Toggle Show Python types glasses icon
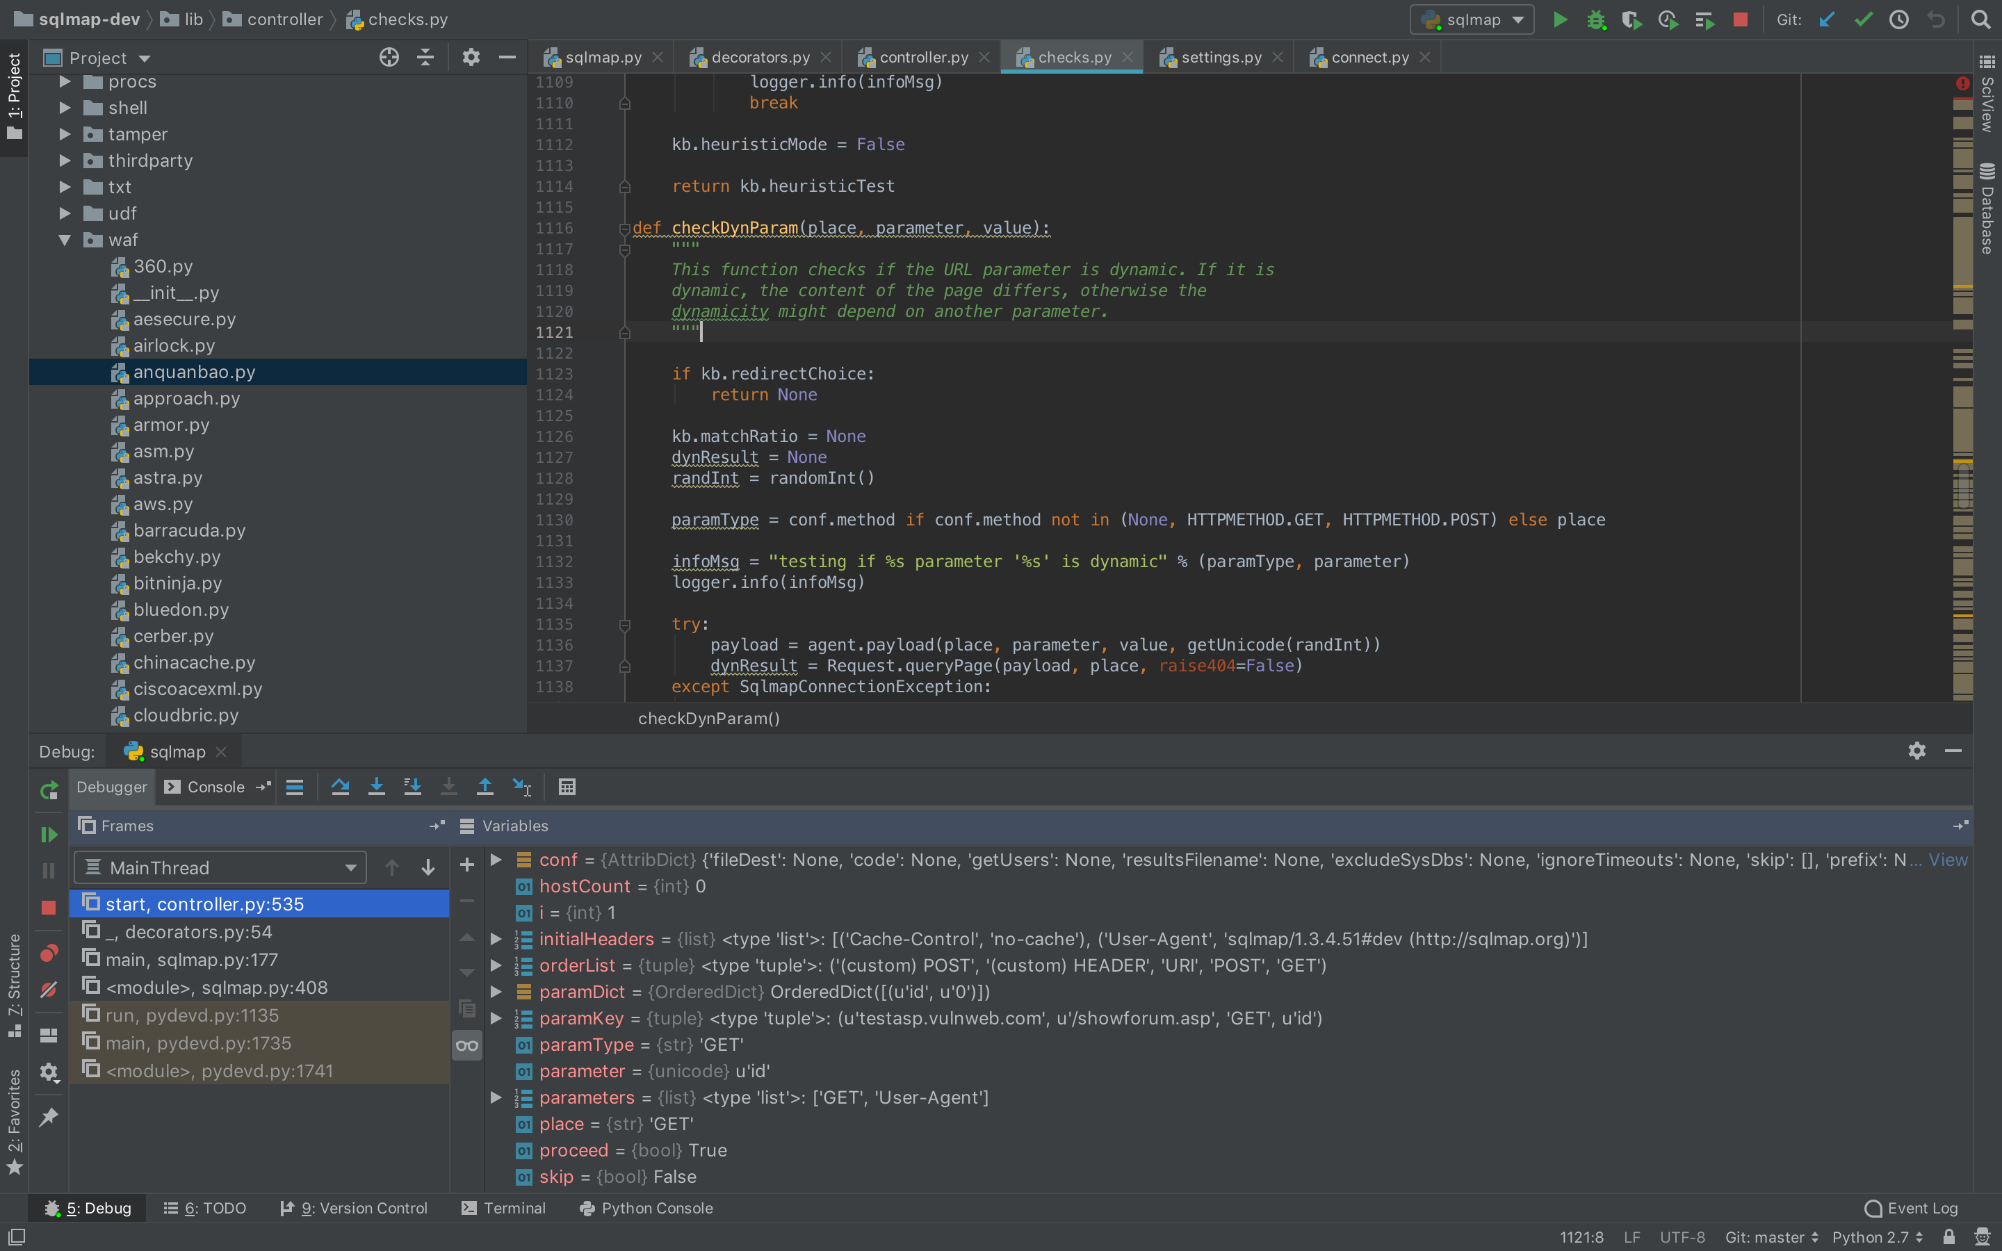2002x1251 pixels. coord(466,1045)
